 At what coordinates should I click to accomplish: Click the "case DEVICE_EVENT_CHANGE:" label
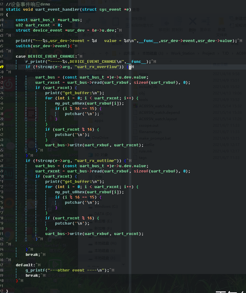click(x=46, y=56)
